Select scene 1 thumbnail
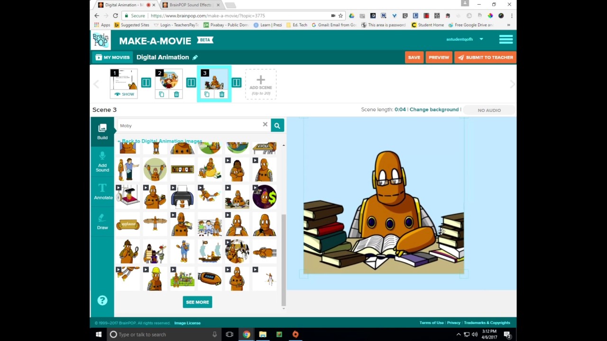This screenshot has height=341, width=607. pos(124,80)
